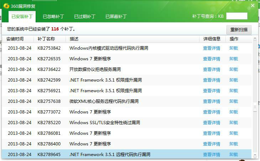View details for KB2726535

tap(212, 59)
